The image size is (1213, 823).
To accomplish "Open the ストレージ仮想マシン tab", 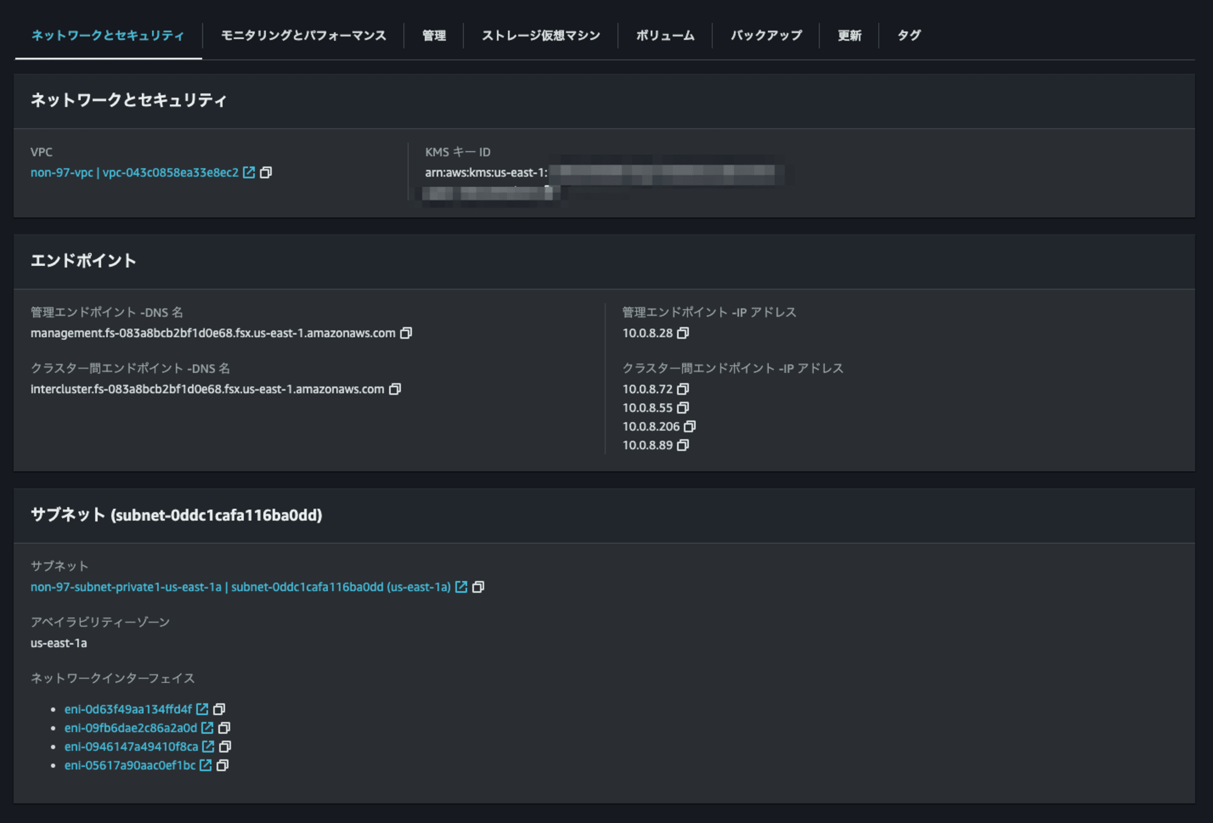I will click(541, 36).
